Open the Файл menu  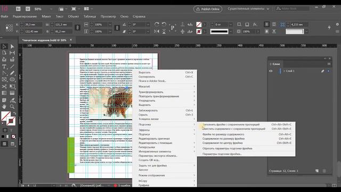4,17
